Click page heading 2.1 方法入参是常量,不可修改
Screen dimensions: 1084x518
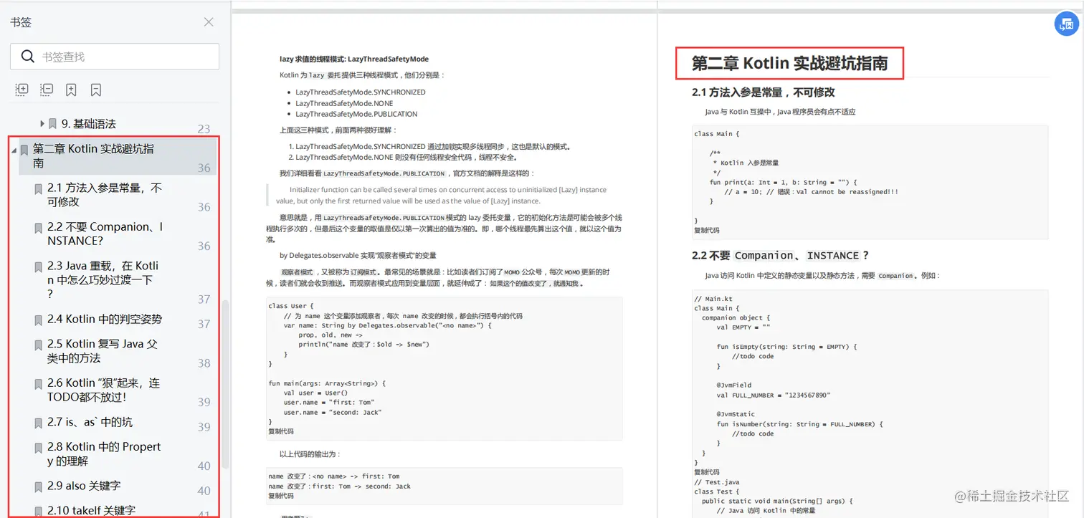click(764, 92)
